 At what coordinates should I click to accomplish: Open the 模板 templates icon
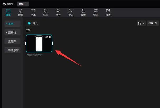coord(108,11)
